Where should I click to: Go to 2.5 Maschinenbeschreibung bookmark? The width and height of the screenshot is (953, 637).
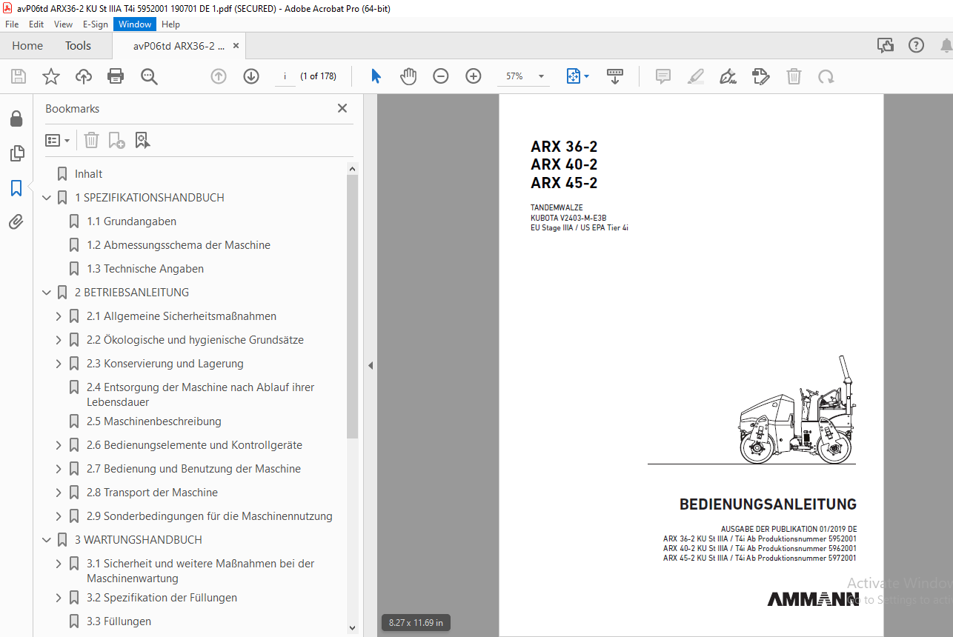tap(154, 421)
